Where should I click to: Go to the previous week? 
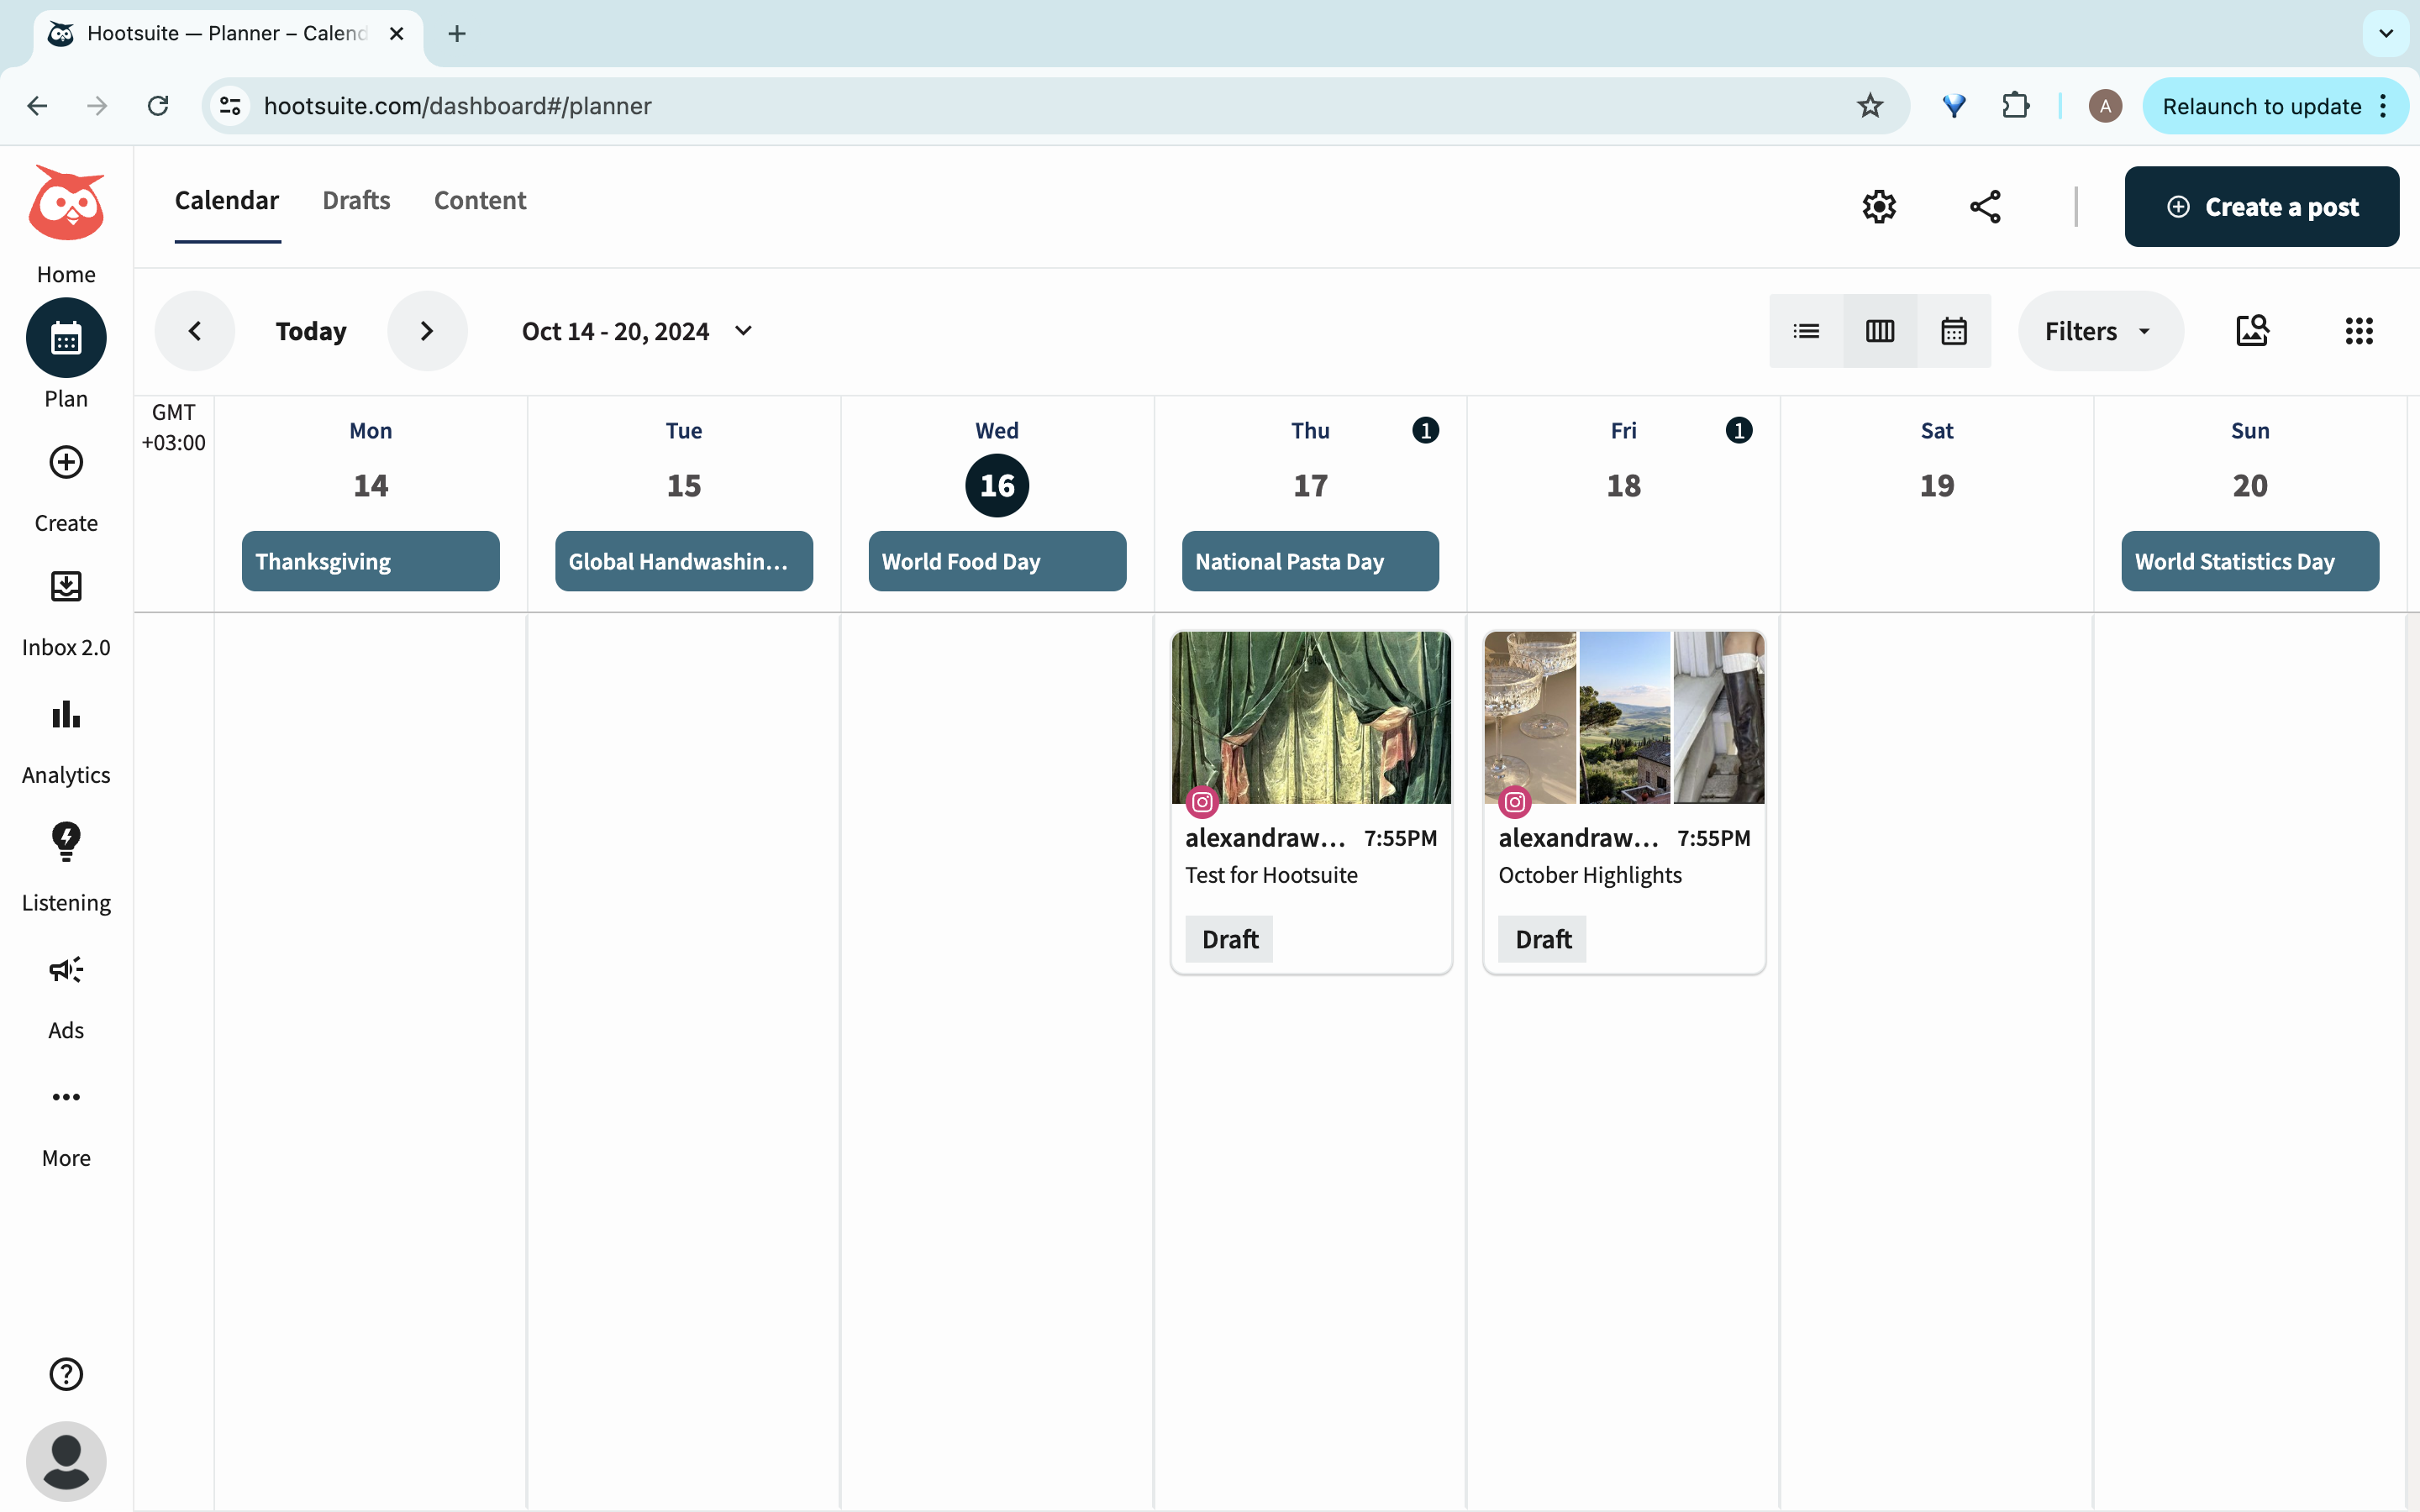click(x=195, y=331)
